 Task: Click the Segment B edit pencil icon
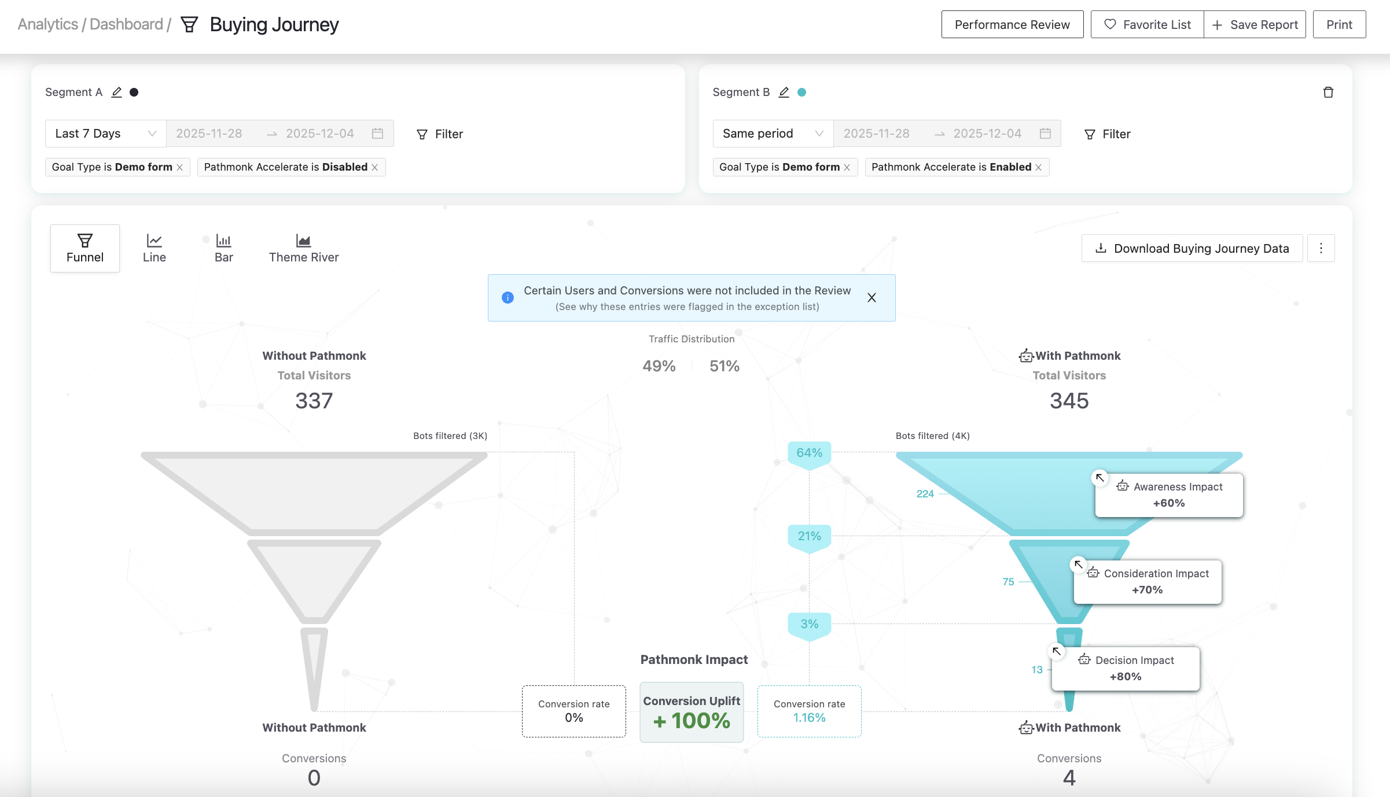[784, 93]
